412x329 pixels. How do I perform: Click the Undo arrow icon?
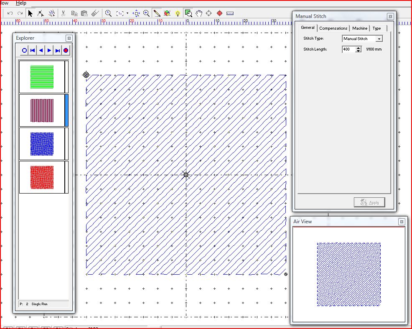click(10, 13)
